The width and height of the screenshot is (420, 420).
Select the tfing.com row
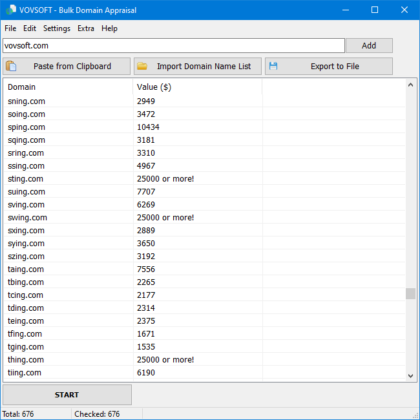[204, 334]
